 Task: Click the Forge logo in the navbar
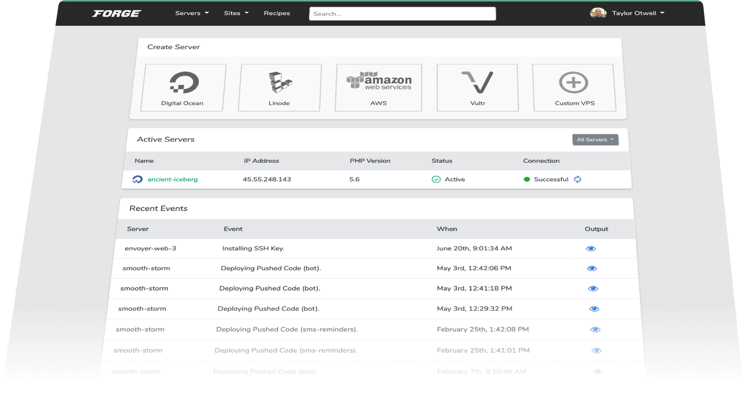(116, 13)
